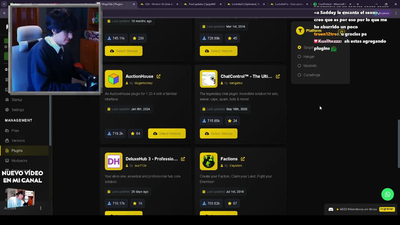Click Select Version for ChatControl
The width and height of the screenshot is (400, 225).
(219, 133)
